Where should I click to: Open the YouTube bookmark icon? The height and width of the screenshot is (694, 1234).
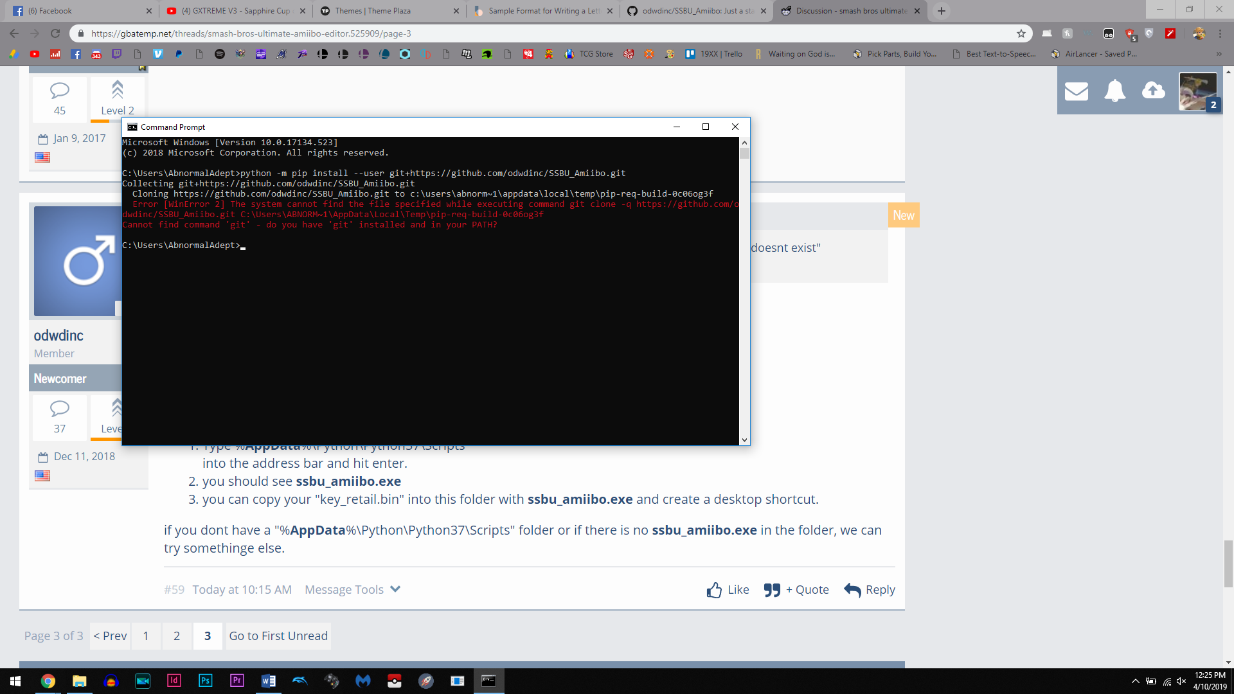click(35, 54)
